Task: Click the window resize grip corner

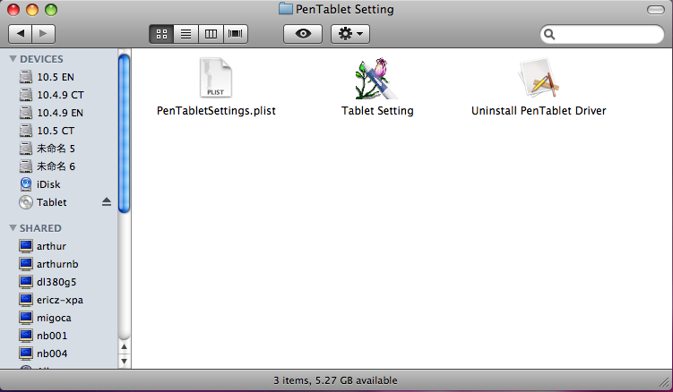Action: coord(665,381)
